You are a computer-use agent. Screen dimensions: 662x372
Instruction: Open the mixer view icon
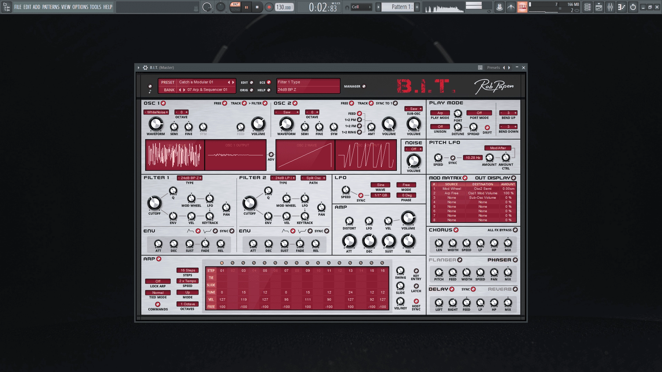610,7
